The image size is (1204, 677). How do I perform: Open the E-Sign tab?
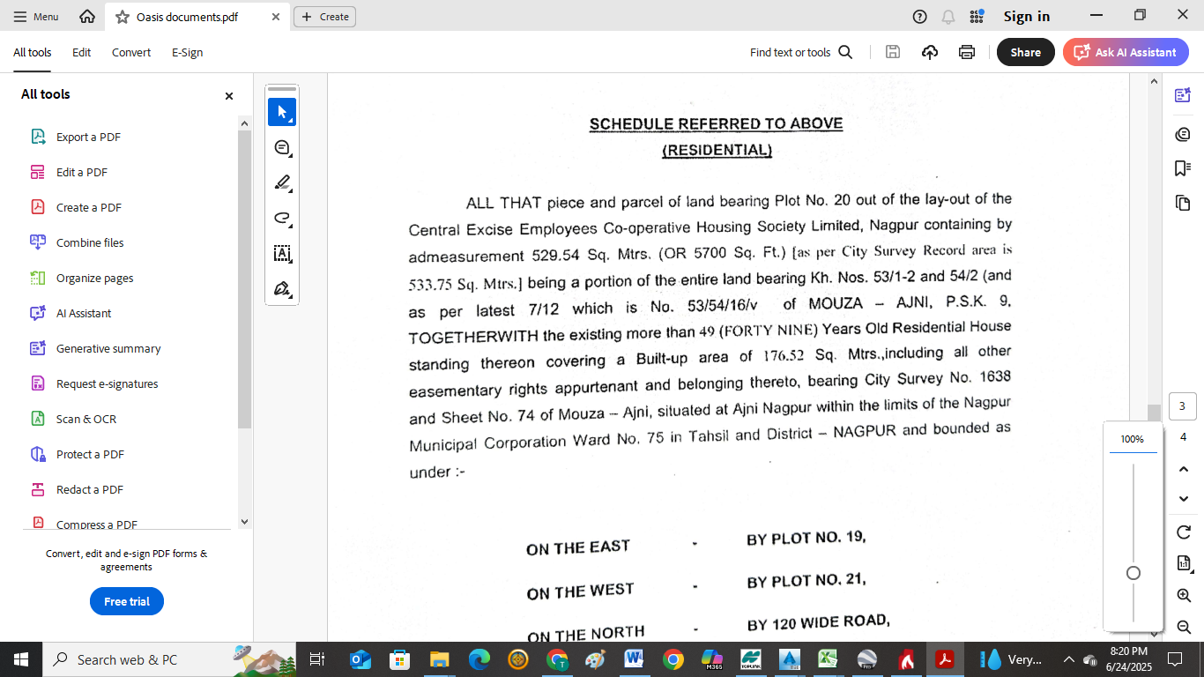[188, 53]
